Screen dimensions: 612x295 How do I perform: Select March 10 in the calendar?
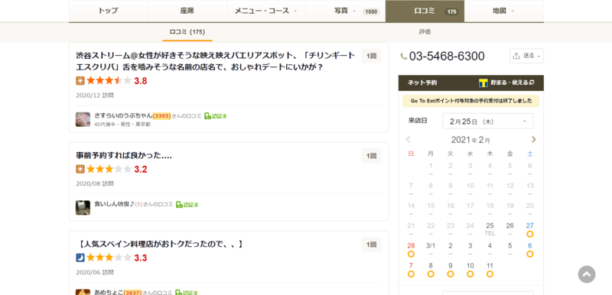[x=470, y=269]
